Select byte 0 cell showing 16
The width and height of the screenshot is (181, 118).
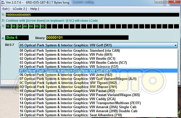pyautogui.click(x=8, y=26)
